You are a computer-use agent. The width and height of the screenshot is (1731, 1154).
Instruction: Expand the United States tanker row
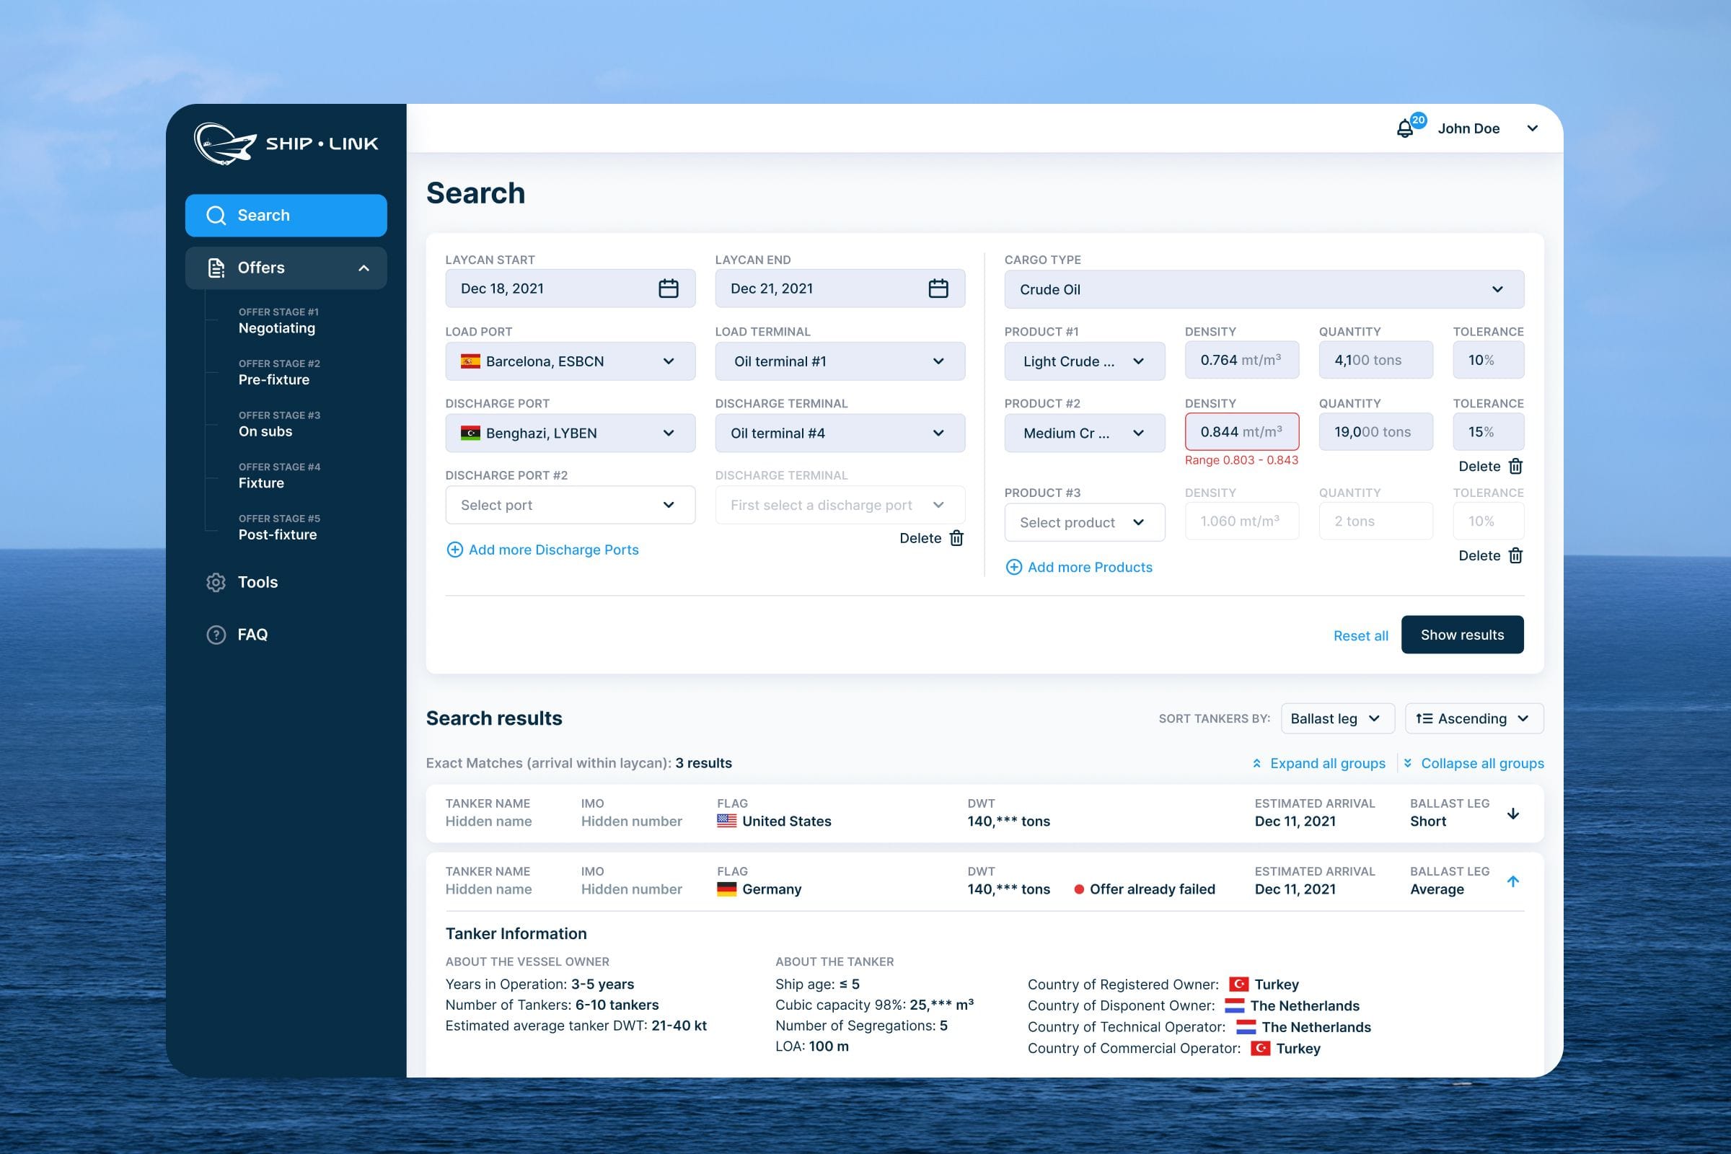click(x=1512, y=814)
